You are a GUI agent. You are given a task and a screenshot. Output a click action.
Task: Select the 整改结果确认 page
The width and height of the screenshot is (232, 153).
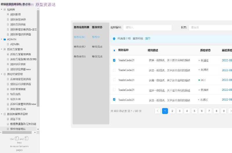(18, 129)
